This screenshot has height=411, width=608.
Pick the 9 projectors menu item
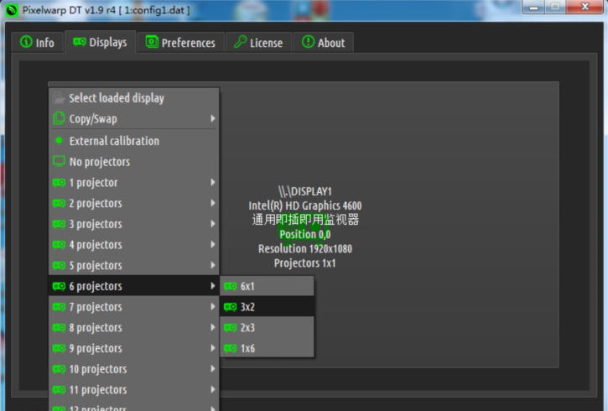pyautogui.click(x=96, y=348)
